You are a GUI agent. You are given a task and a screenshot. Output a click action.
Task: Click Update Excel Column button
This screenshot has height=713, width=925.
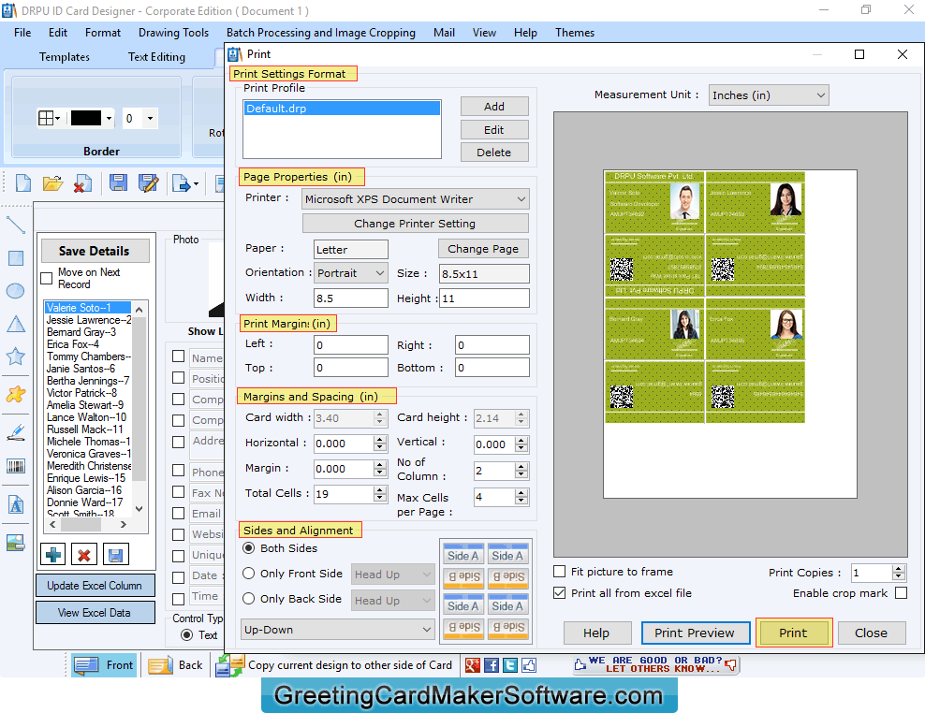pos(95,586)
